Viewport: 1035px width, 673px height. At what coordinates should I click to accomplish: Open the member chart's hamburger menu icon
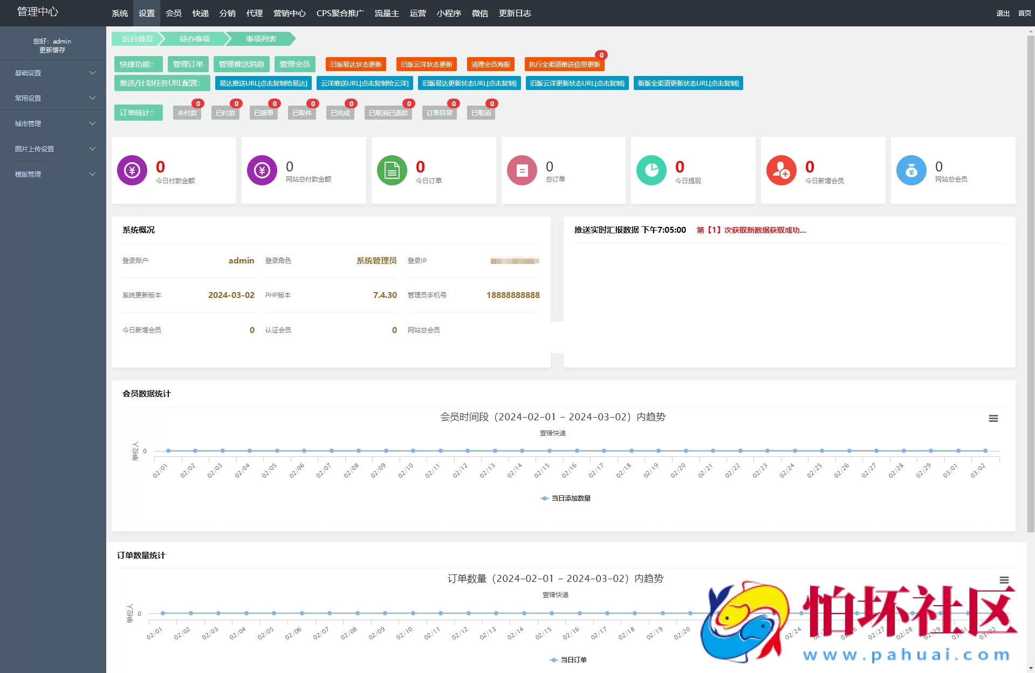click(x=993, y=418)
